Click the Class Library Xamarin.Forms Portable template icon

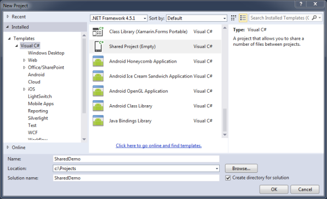point(98,32)
